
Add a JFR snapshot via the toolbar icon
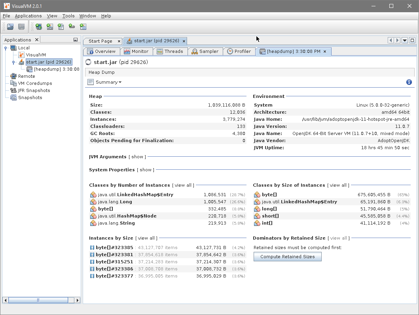[72, 26]
